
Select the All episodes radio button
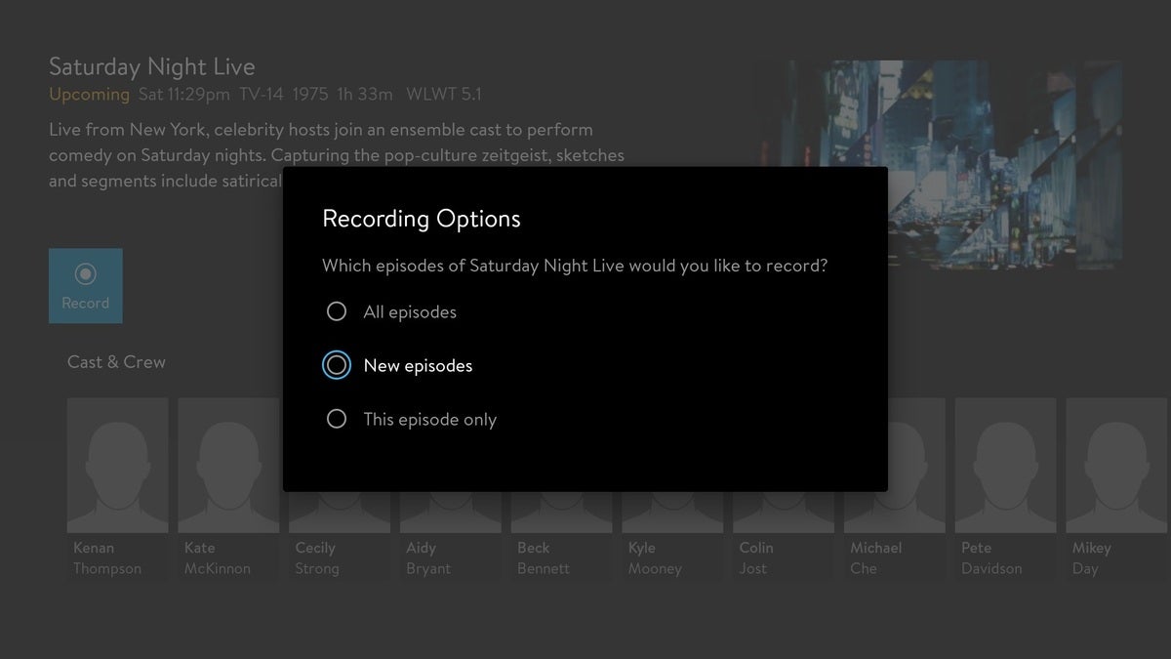click(x=337, y=311)
